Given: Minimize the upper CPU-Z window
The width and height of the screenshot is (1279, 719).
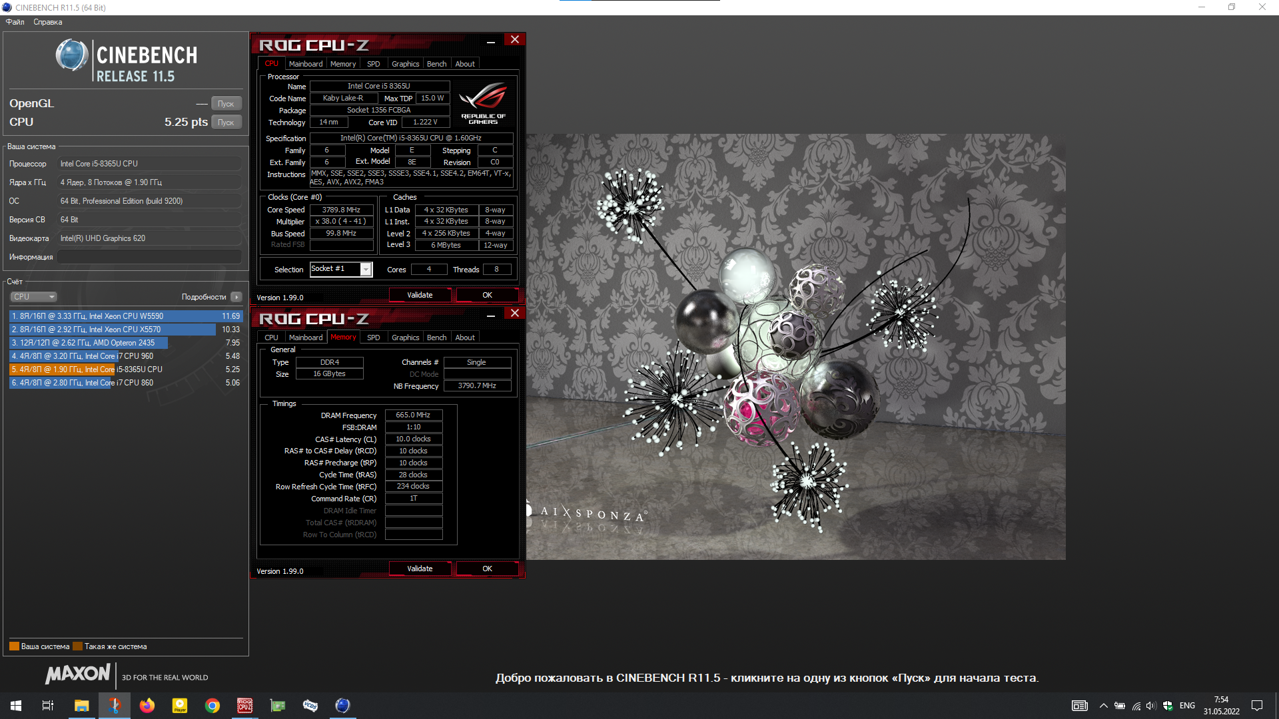Looking at the screenshot, I should click(491, 42).
